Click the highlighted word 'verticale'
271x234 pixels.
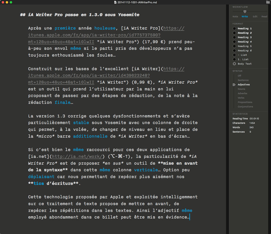[146, 170]
